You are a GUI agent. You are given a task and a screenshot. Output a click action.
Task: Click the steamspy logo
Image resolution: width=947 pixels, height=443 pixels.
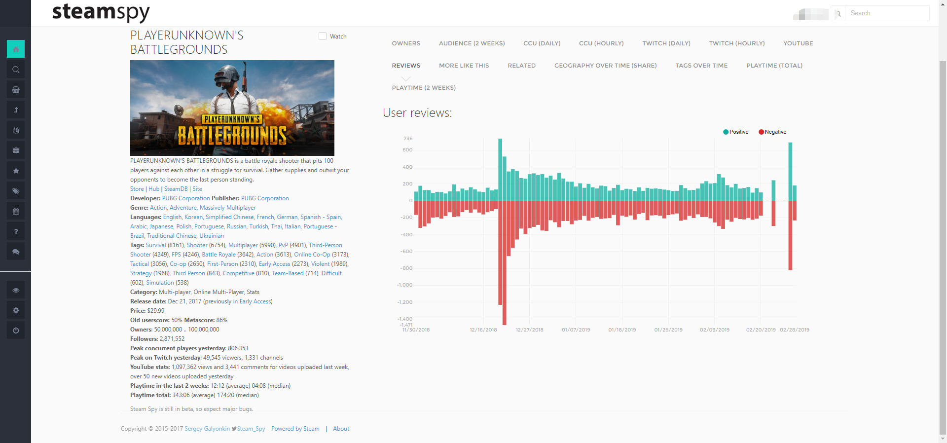(101, 12)
